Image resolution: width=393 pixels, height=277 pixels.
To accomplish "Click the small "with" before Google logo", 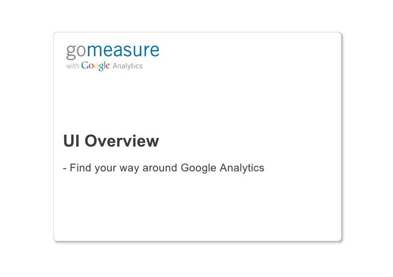I will pyautogui.click(x=72, y=67).
